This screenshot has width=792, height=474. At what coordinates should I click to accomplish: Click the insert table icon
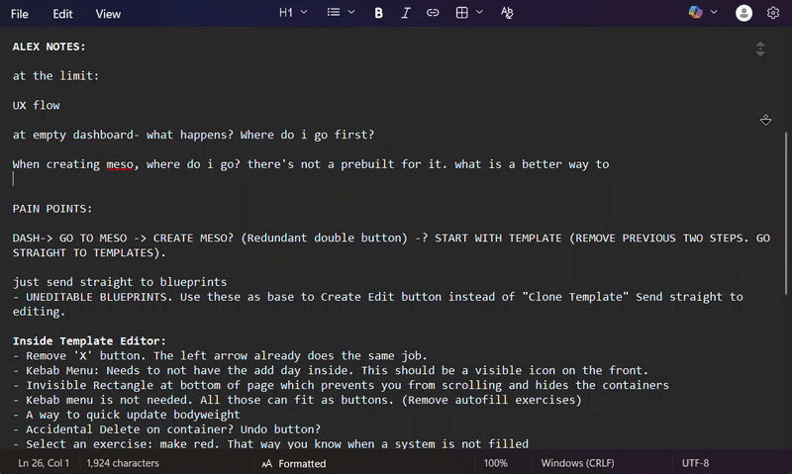click(461, 13)
